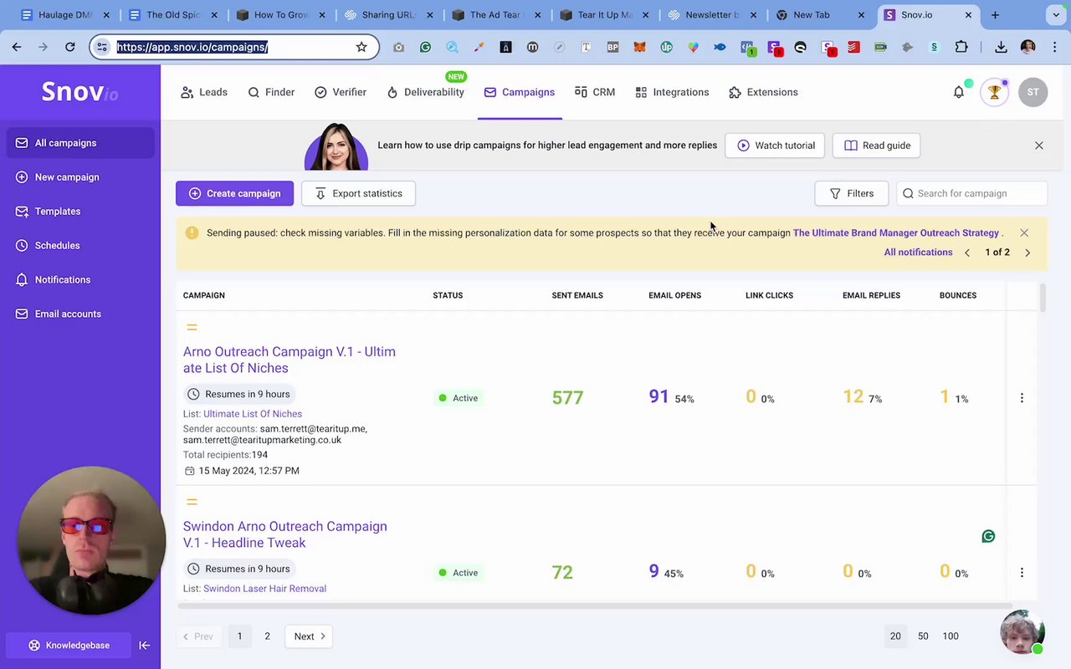Open the Knowledgebase button

click(69, 646)
